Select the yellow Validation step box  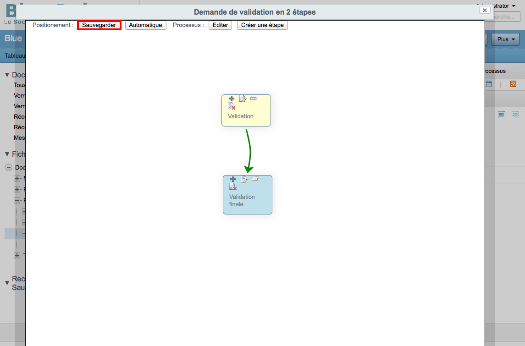click(246, 110)
